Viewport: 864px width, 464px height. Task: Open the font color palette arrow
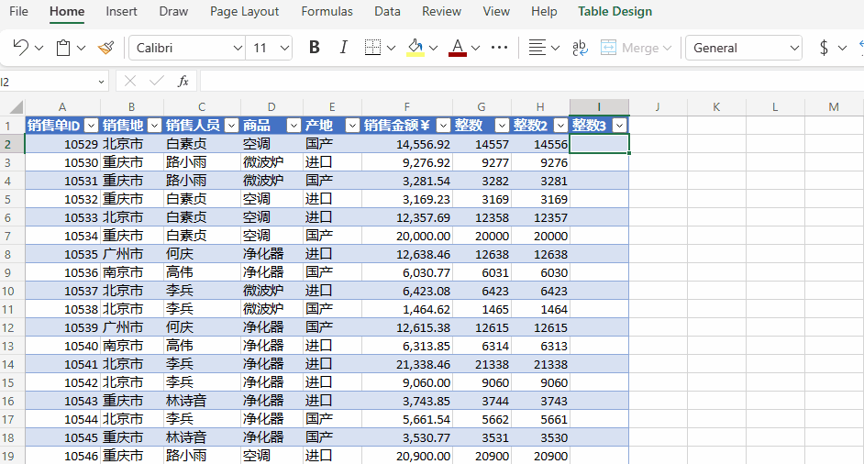click(x=475, y=49)
